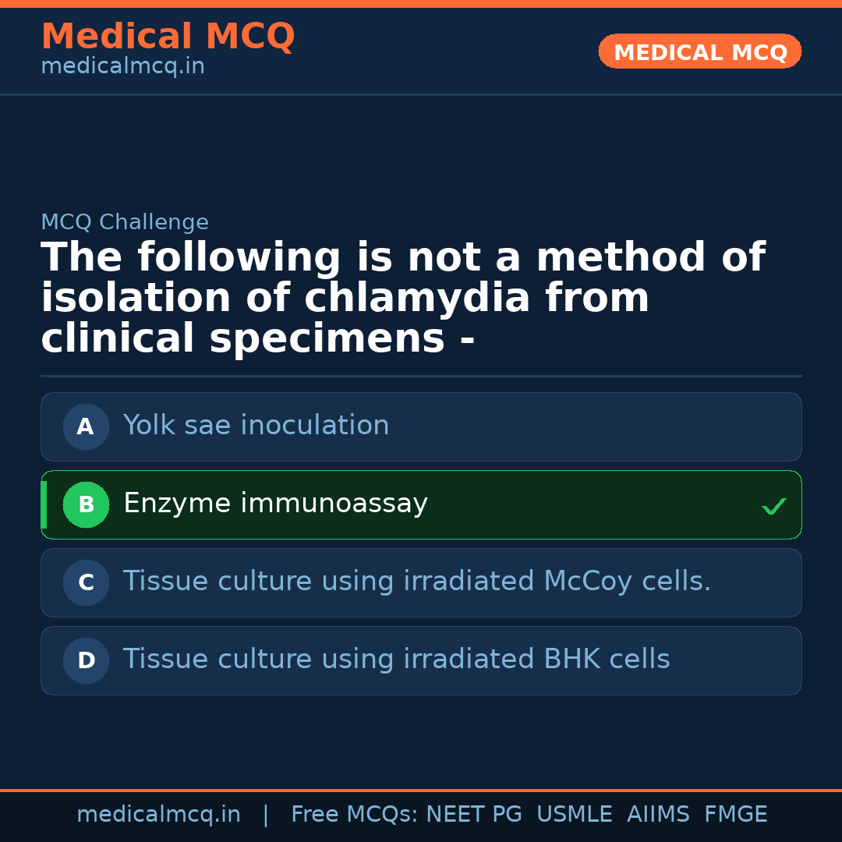Click the letter A option circle
The height and width of the screenshot is (842, 842).
pyautogui.click(x=86, y=426)
